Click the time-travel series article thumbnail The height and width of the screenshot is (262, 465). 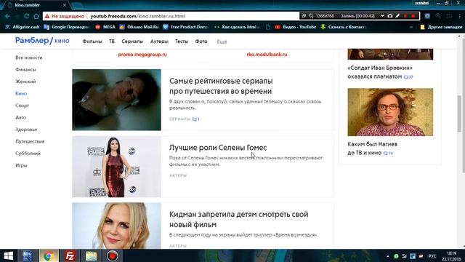point(116,100)
